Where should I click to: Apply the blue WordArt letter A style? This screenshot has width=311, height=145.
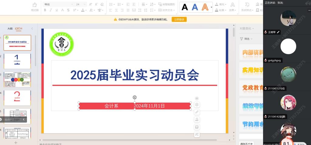[195, 7]
